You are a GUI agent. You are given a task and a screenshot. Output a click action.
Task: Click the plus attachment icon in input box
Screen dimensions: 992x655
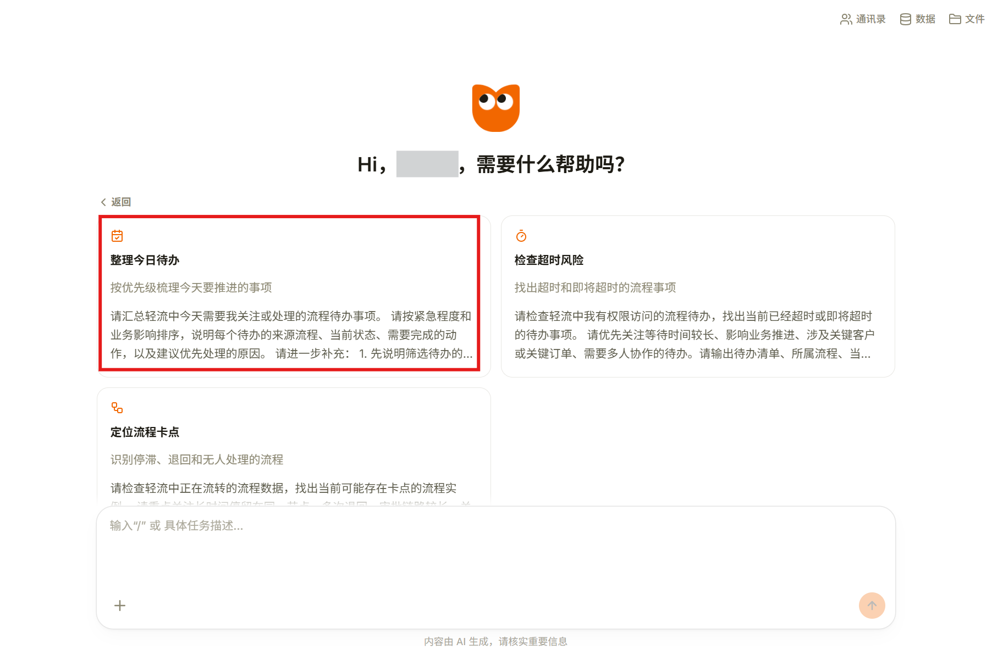pos(120,606)
